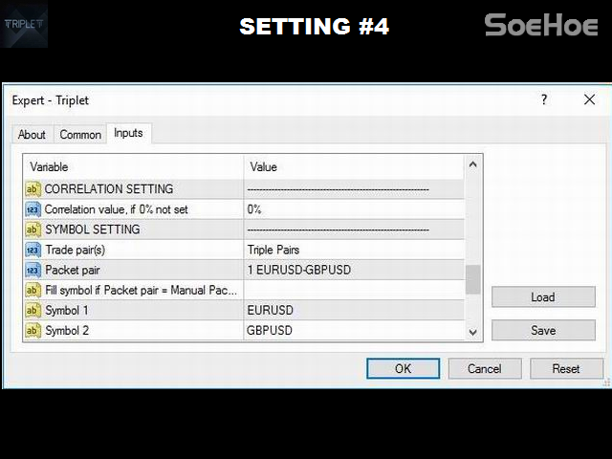Click the ab icon beside CORRELATION SETTING
This screenshot has height=459, width=612.
click(33, 189)
